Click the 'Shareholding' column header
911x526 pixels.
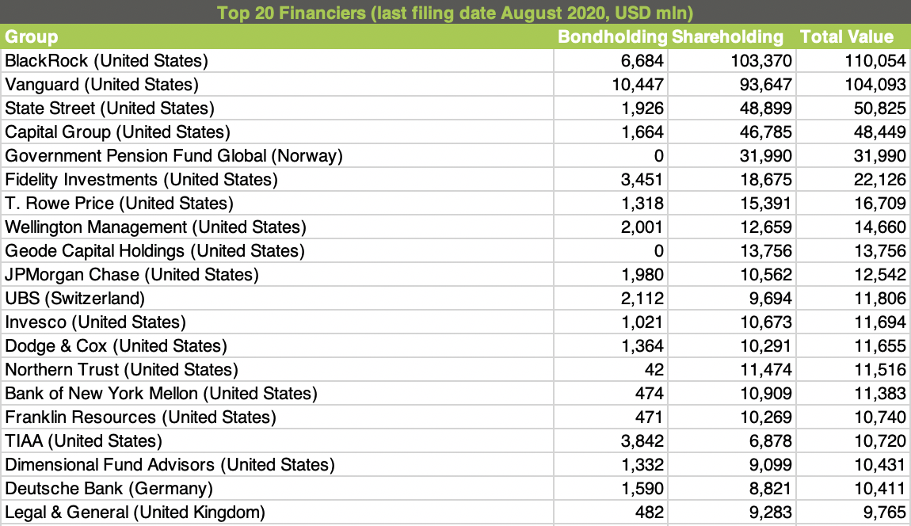coord(732,36)
